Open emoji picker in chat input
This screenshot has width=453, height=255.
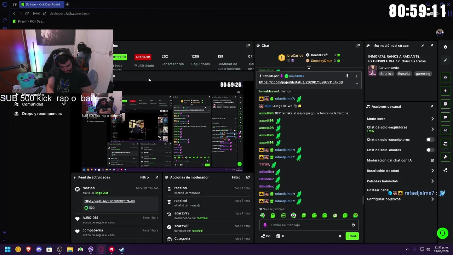pyautogui.click(x=353, y=225)
